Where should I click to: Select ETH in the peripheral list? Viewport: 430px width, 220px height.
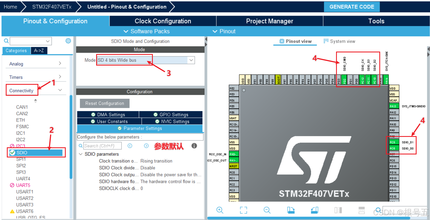(x=20, y=120)
